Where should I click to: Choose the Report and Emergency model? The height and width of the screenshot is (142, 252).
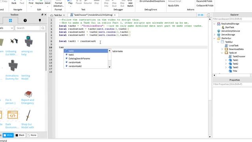click(x=28, y=97)
